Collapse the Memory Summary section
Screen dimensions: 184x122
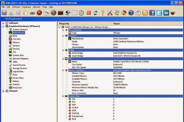point(63,70)
